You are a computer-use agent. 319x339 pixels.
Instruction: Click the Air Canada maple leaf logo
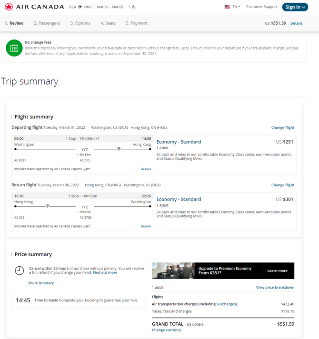pyautogui.click(x=9, y=7)
